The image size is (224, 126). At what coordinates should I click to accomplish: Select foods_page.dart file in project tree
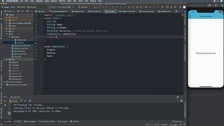click(x=20, y=54)
